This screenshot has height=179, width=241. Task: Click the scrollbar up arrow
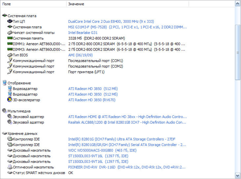pyautogui.click(x=238, y=3)
